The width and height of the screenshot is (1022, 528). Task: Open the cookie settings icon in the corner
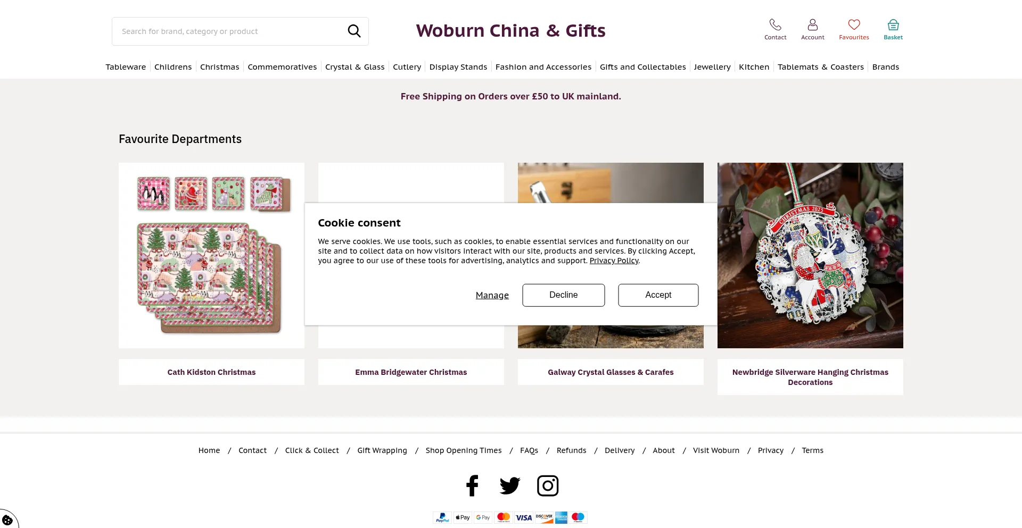[x=7, y=520]
